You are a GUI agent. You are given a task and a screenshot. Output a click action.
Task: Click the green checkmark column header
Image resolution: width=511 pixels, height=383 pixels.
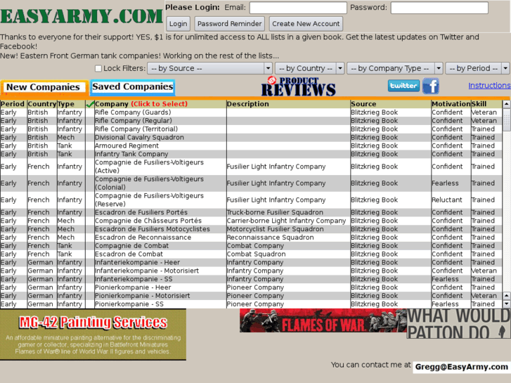tap(90, 104)
